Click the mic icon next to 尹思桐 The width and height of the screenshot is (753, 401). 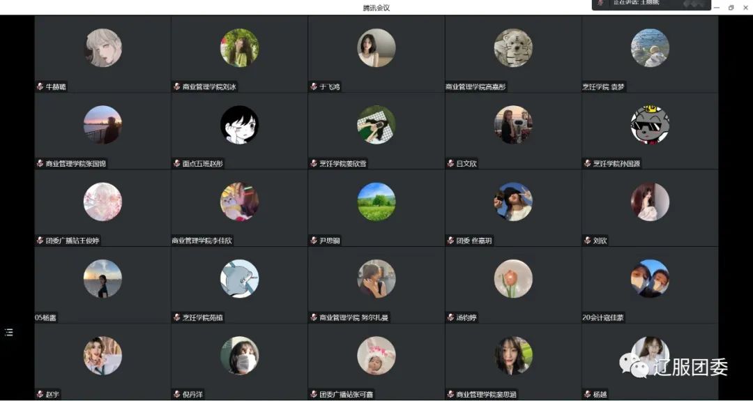point(314,240)
